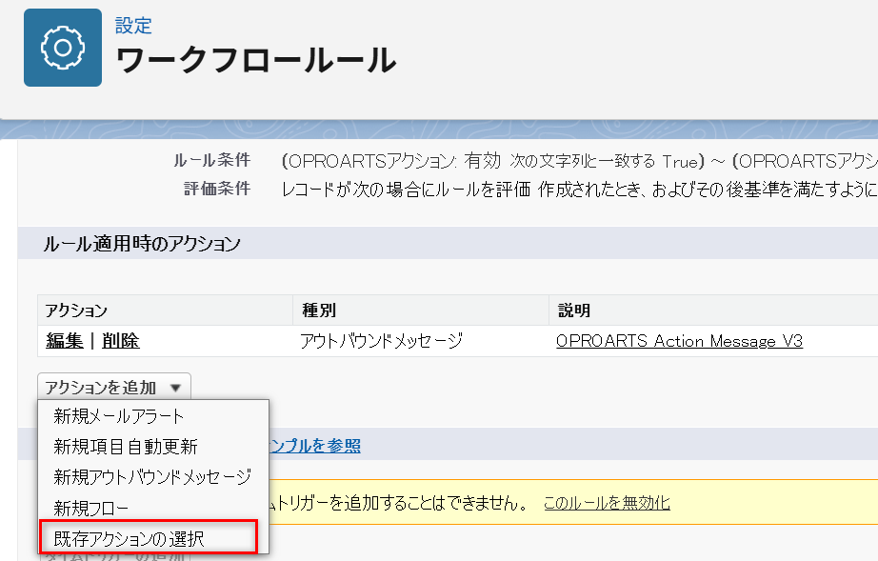This screenshot has height=561, width=878.
Task: Choose 既存アクションの選択 menu item
Action: [x=129, y=538]
